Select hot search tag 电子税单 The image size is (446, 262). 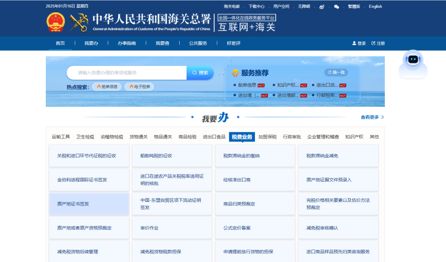click(x=140, y=87)
